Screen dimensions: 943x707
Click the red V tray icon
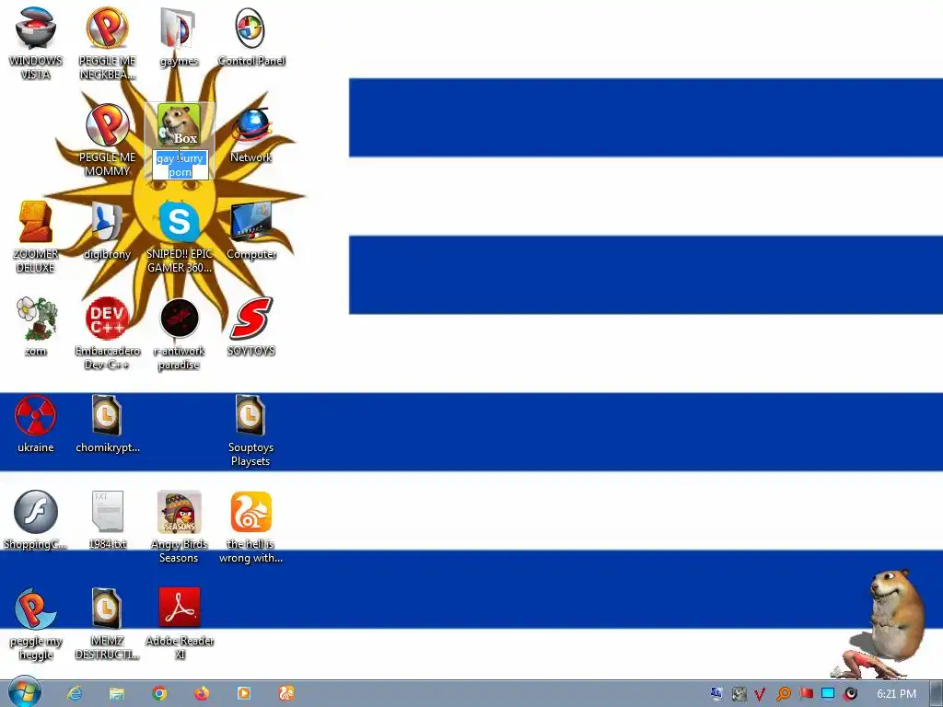click(x=760, y=694)
